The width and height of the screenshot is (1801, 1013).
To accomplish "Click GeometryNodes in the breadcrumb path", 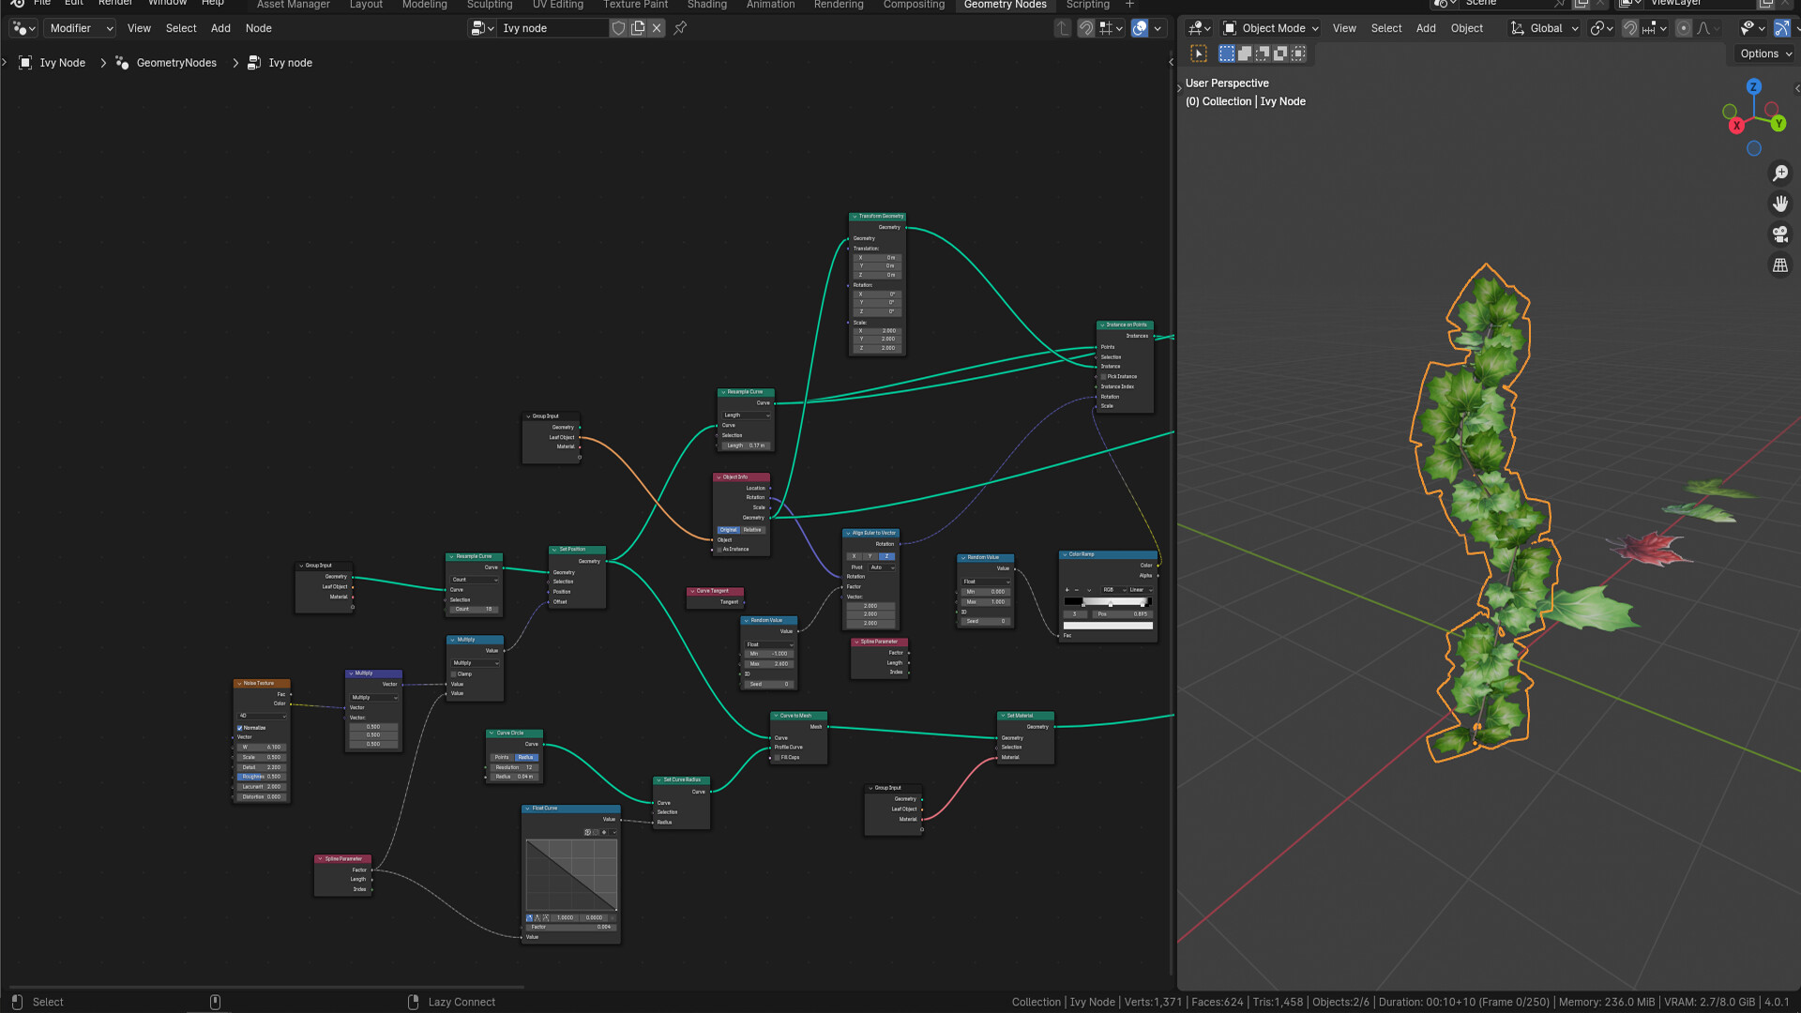I will tap(175, 63).
